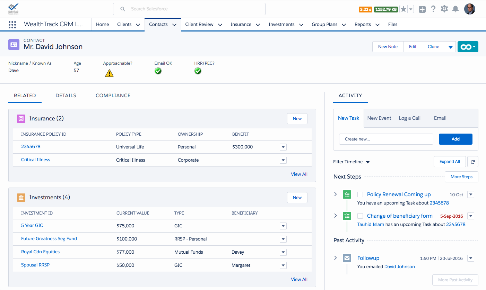Screen dimensions: 486x290
Task: Switch to the Compliance tab
Action: click(113, 96)
